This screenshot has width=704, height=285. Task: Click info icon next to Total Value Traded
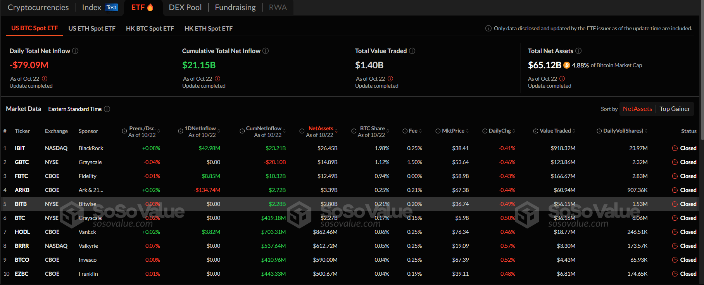pos(412,51)
